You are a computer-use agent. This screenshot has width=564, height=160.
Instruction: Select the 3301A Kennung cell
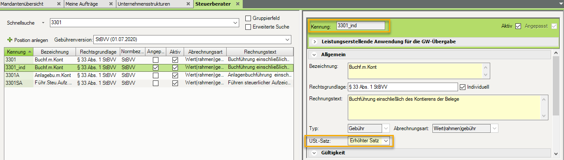point(19,75)
